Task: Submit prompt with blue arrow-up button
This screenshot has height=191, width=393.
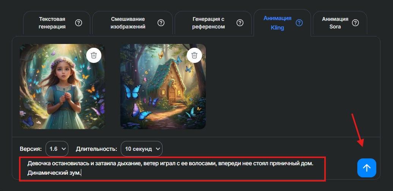Action: (x=367, y=168)
